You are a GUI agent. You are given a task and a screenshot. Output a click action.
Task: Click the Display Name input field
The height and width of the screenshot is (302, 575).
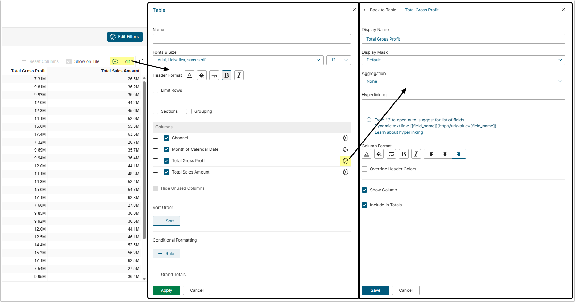pyautogui.click(x=464, y=39)
